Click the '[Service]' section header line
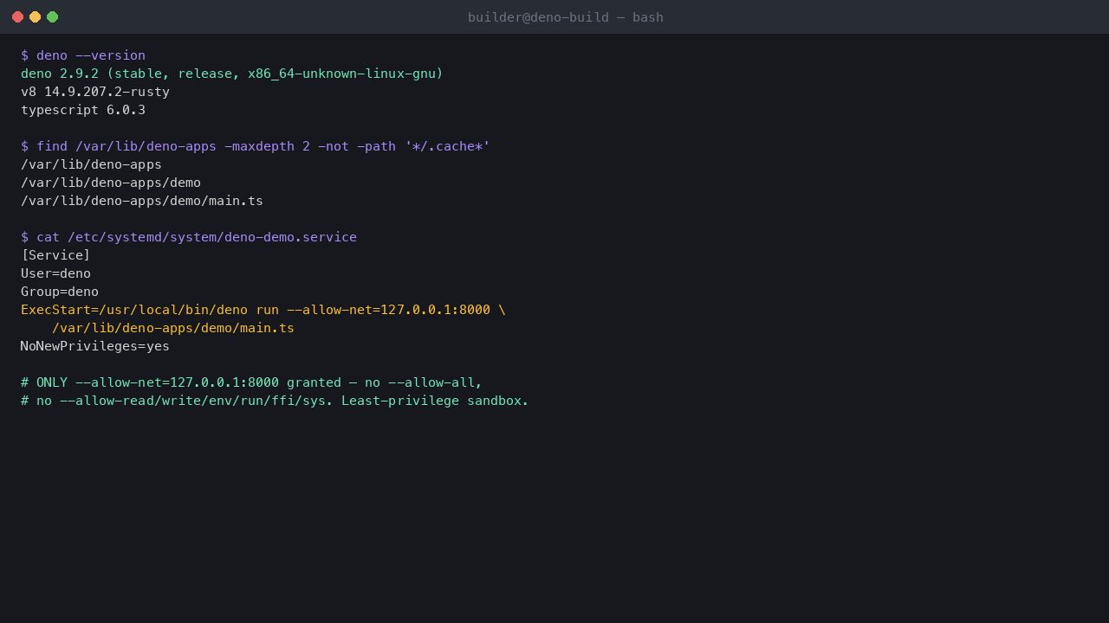Image resolution: width=1109 pixels, height=623 pixels. tap(55, 255)
